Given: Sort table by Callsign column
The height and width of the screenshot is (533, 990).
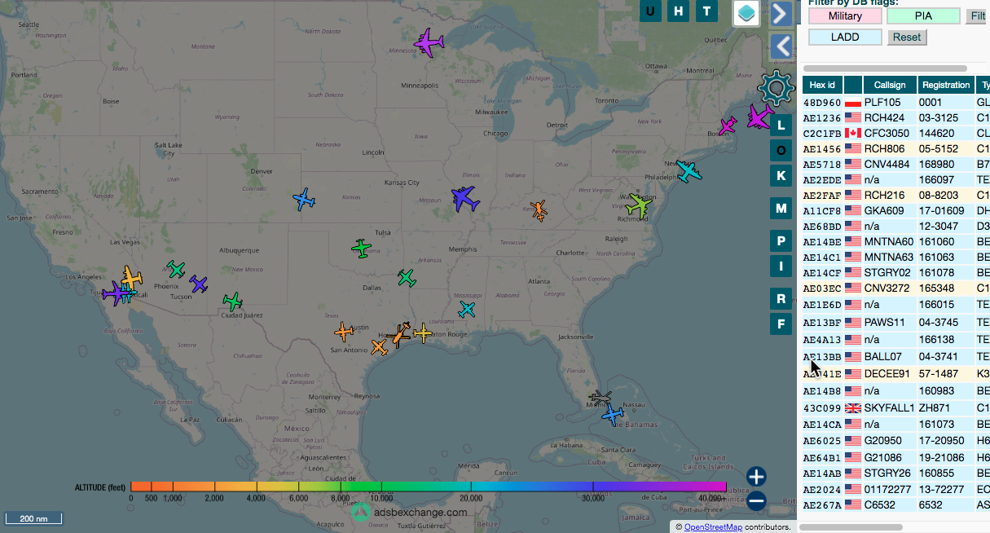Looking at the screenshot, I should [x=890, y=85].
